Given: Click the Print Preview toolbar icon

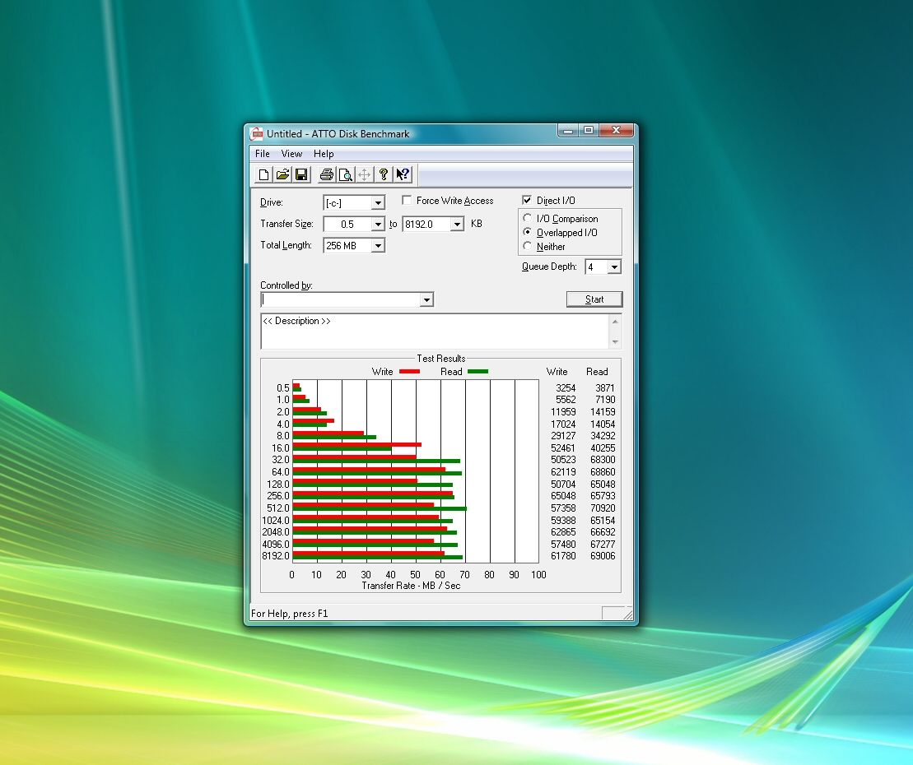Looking at the screenshot, I should click(345, 174).
